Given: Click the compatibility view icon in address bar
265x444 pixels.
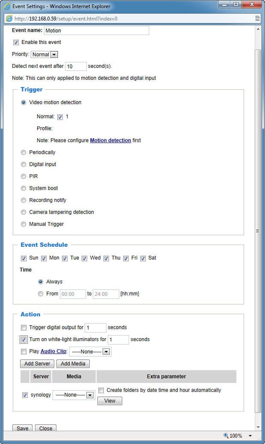Looking at the screenshot, I should (x=257, y=18).
